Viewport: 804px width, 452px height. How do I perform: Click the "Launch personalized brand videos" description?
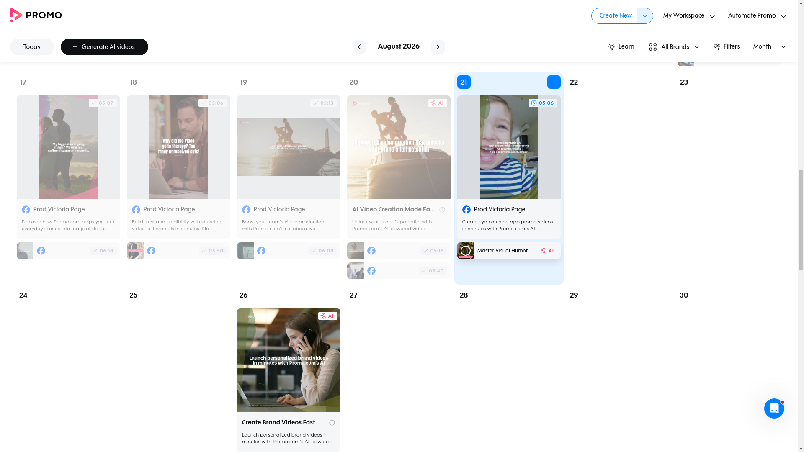point(287,439)
